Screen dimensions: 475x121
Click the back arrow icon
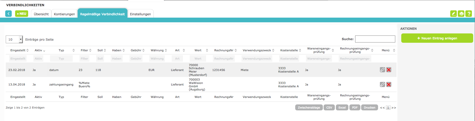(9, 14)
